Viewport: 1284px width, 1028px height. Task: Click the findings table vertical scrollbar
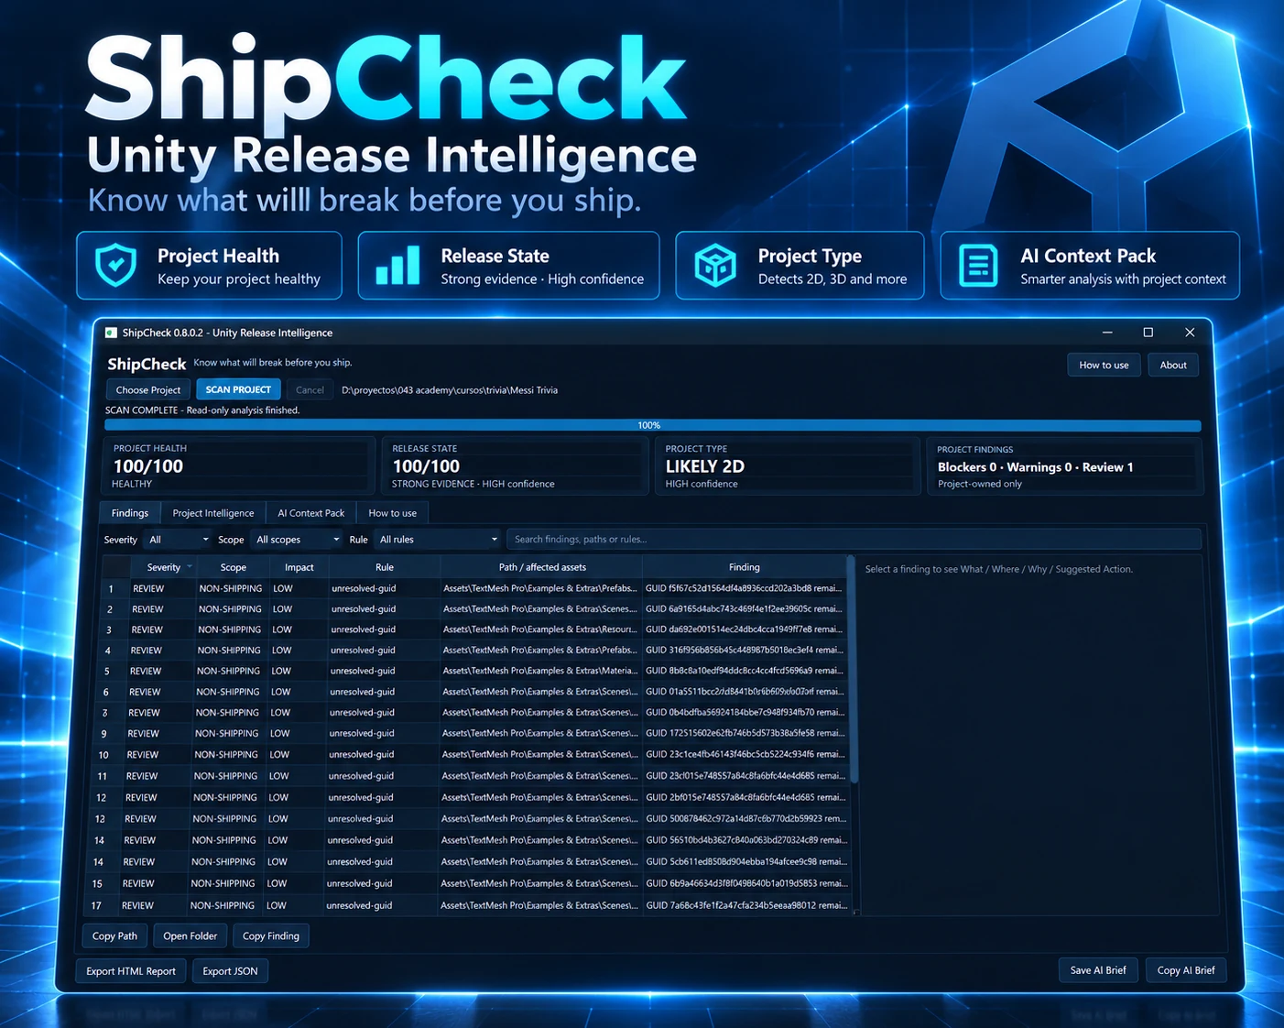pyautogui.click(x=854, y=669)
